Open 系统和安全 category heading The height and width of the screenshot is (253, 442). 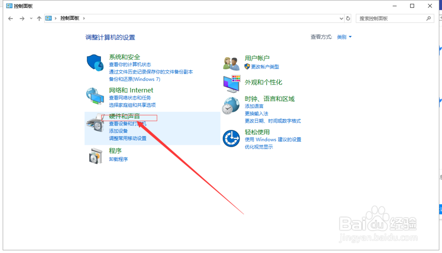coord(125,57)
